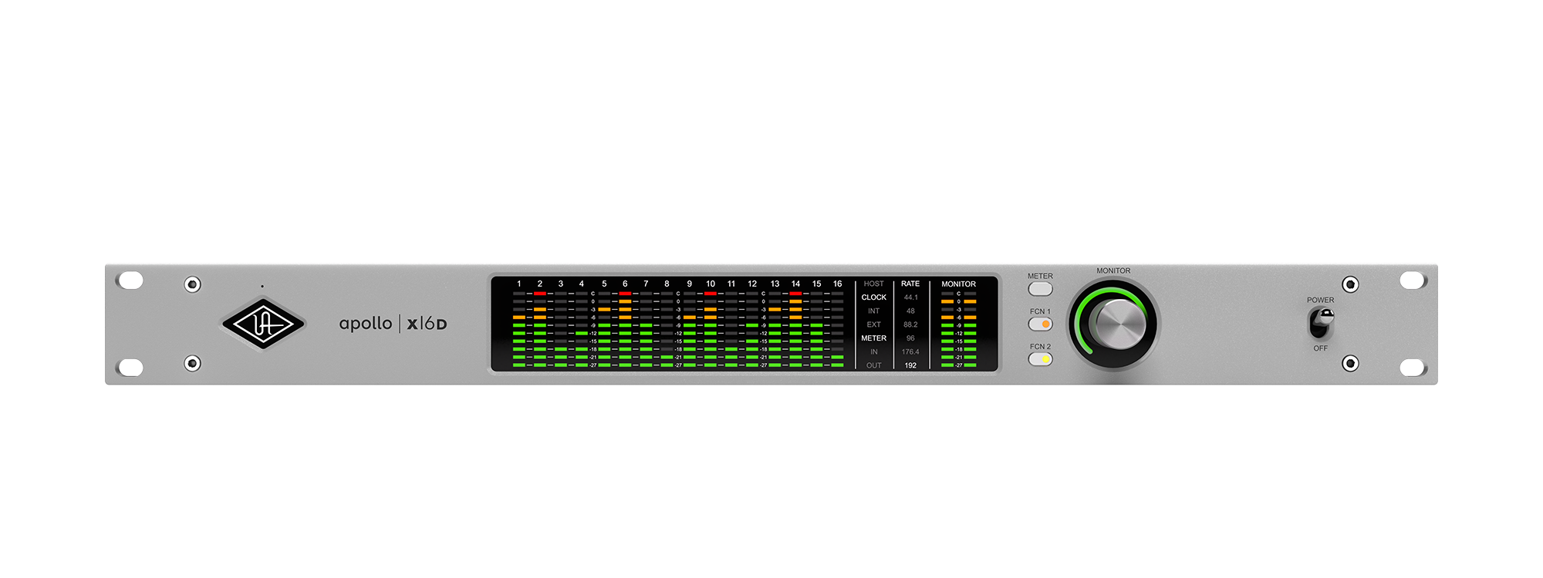Select channel 15 number on the display

(x=816, y=284)
